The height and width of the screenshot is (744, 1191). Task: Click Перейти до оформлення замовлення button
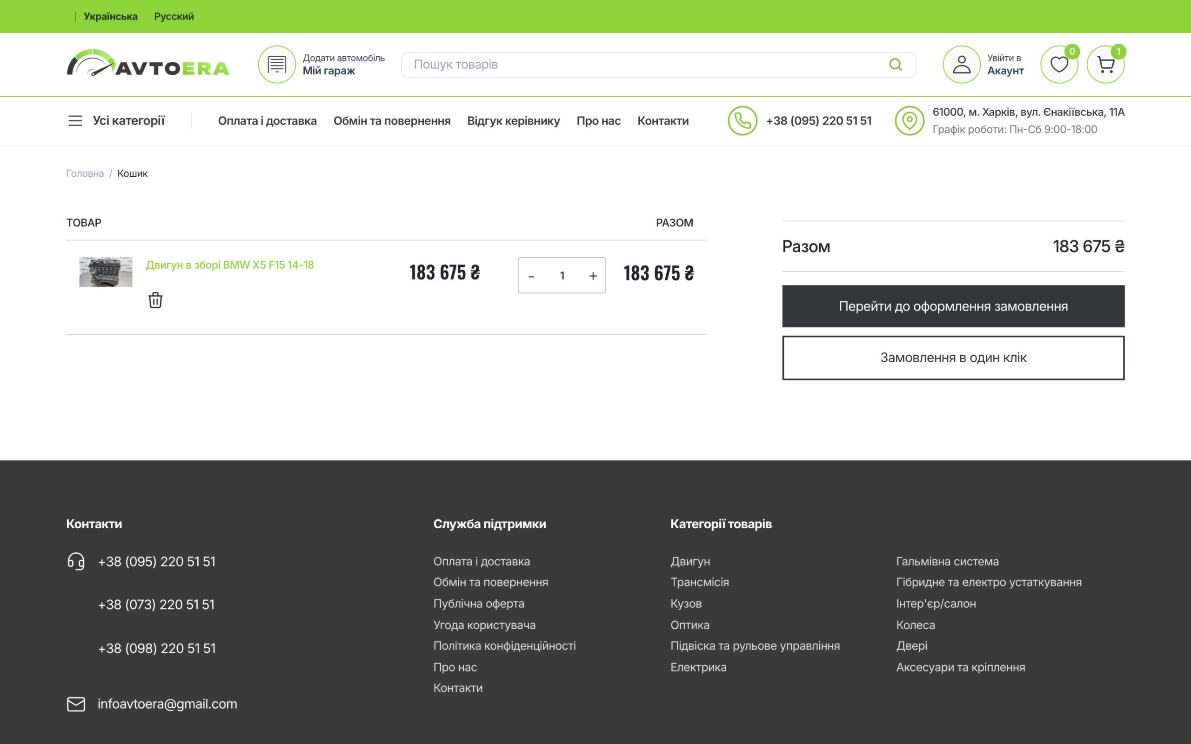953,306
